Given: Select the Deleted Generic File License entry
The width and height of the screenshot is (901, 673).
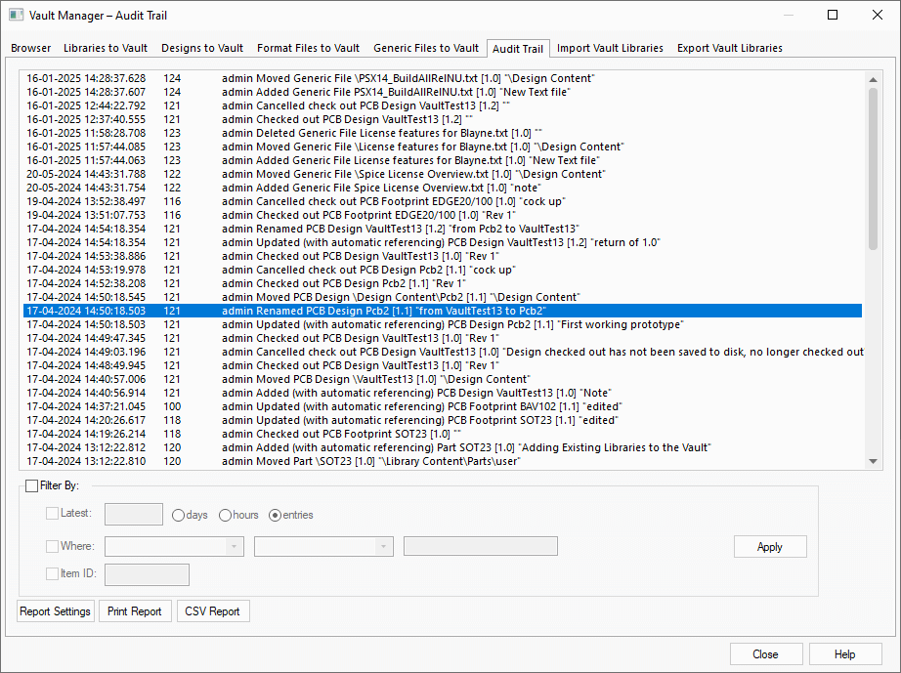Looking at the screenshot, I should [x=391, y=133].
